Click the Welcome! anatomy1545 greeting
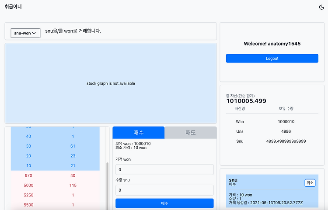The image size is (328, 210). (x=272, y=44)
